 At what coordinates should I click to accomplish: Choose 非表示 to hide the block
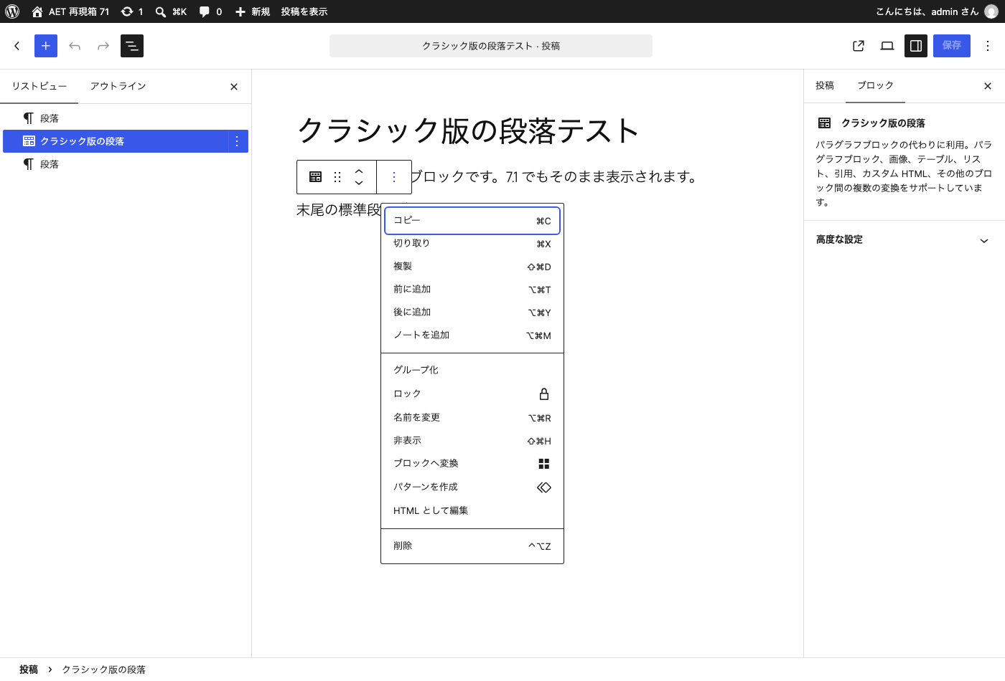472,441
